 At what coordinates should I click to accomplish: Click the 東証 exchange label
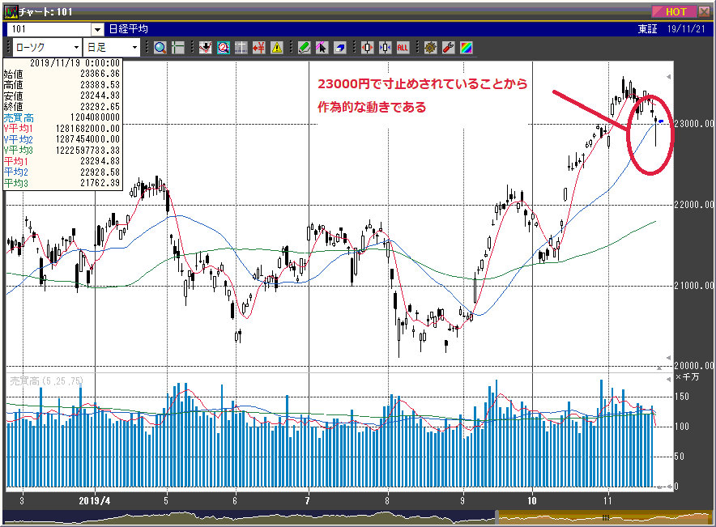[x=647, y=29]
